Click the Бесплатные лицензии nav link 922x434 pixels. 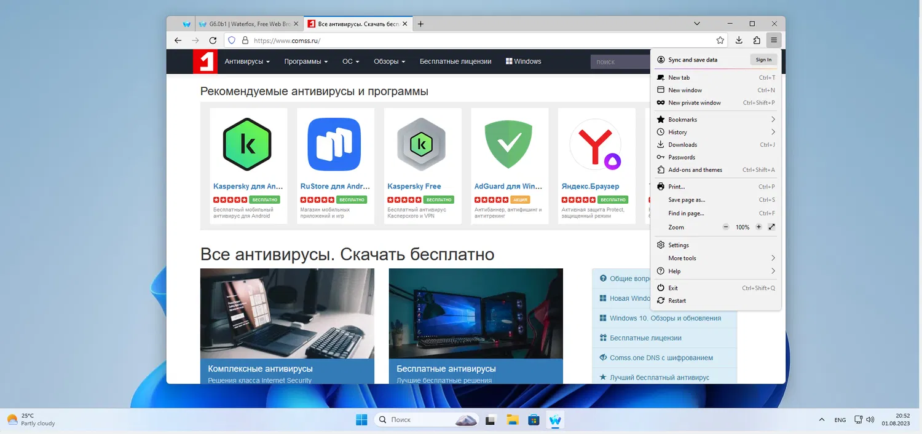(x=455, y=61)
